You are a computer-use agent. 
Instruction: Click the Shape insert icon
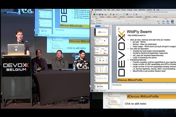point(167,21)
